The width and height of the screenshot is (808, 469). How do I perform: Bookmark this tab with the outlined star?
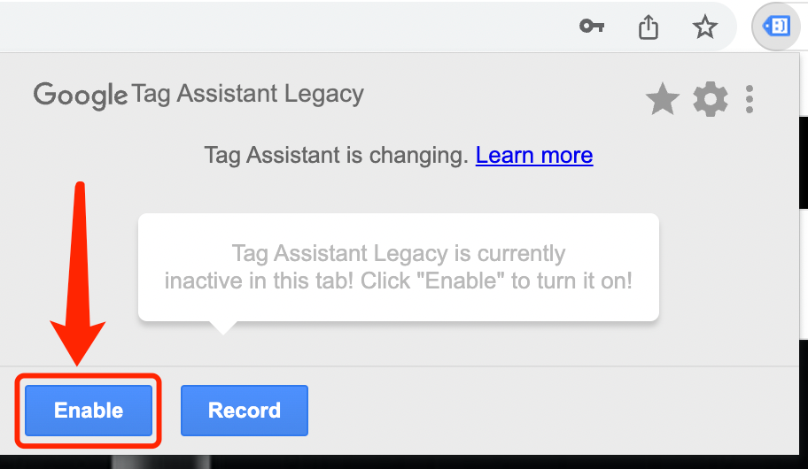pos(704,27)
